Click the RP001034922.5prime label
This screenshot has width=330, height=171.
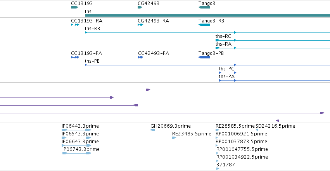[x=242, y=157]
